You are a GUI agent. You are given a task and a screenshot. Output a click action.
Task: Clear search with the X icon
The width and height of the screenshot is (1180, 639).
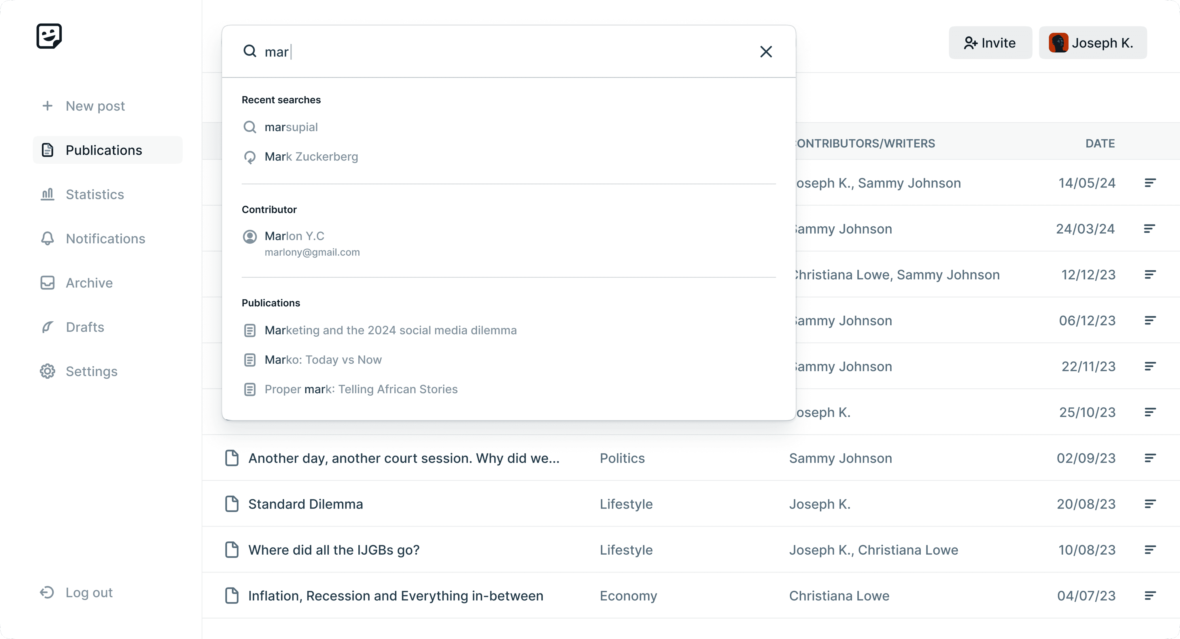[766, 52]
